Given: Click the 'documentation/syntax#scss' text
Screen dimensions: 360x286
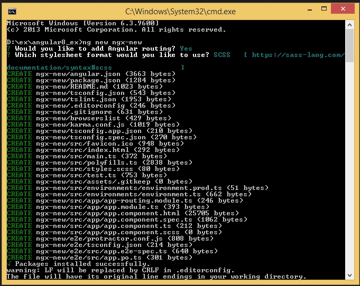Looking at the screenshot, I should (x=59, y=68).
